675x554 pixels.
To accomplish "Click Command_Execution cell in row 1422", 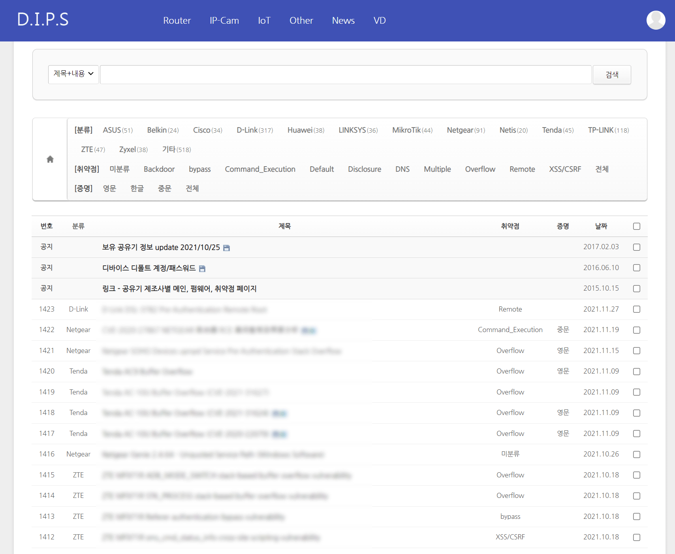I will pyautogui.click(x=510, y=330).
